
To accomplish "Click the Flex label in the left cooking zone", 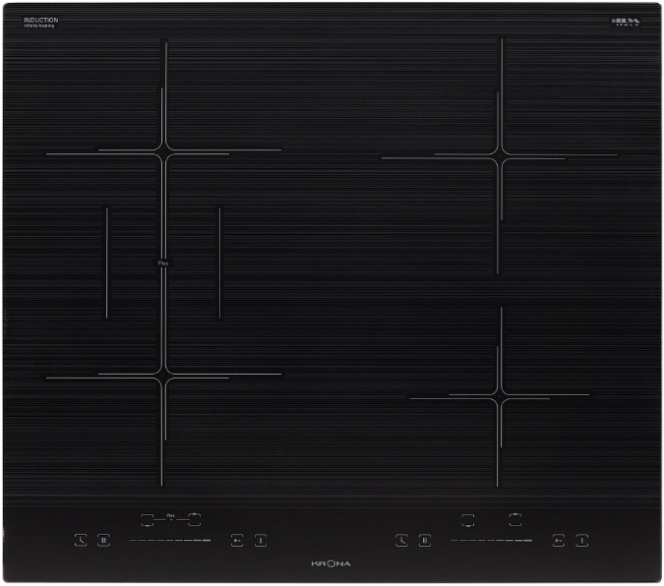I will click(161, 264).
